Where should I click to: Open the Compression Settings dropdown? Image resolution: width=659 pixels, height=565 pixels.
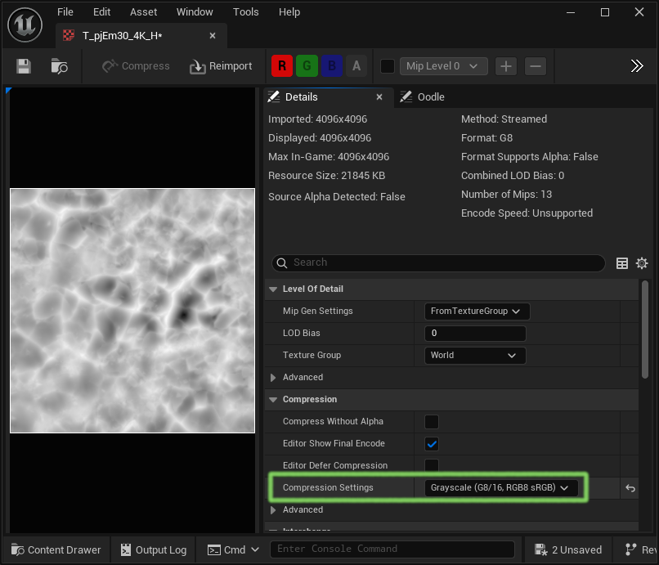(501, 487)
